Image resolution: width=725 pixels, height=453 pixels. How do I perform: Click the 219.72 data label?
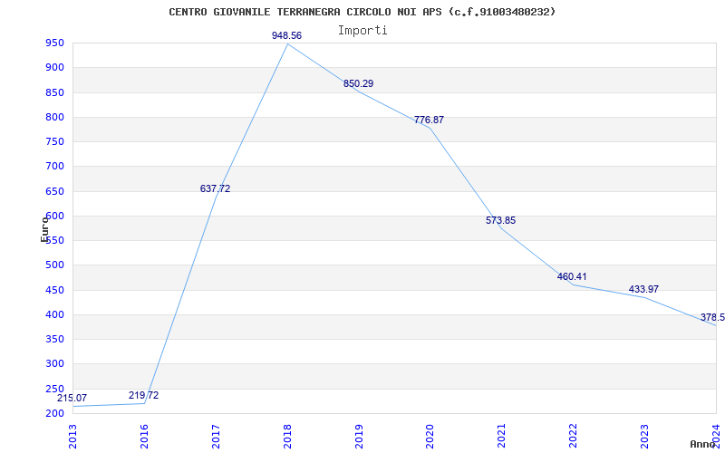[x=144, y=395]
